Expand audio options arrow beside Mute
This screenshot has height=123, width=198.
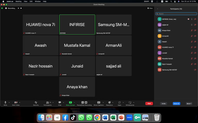(9, 102)
